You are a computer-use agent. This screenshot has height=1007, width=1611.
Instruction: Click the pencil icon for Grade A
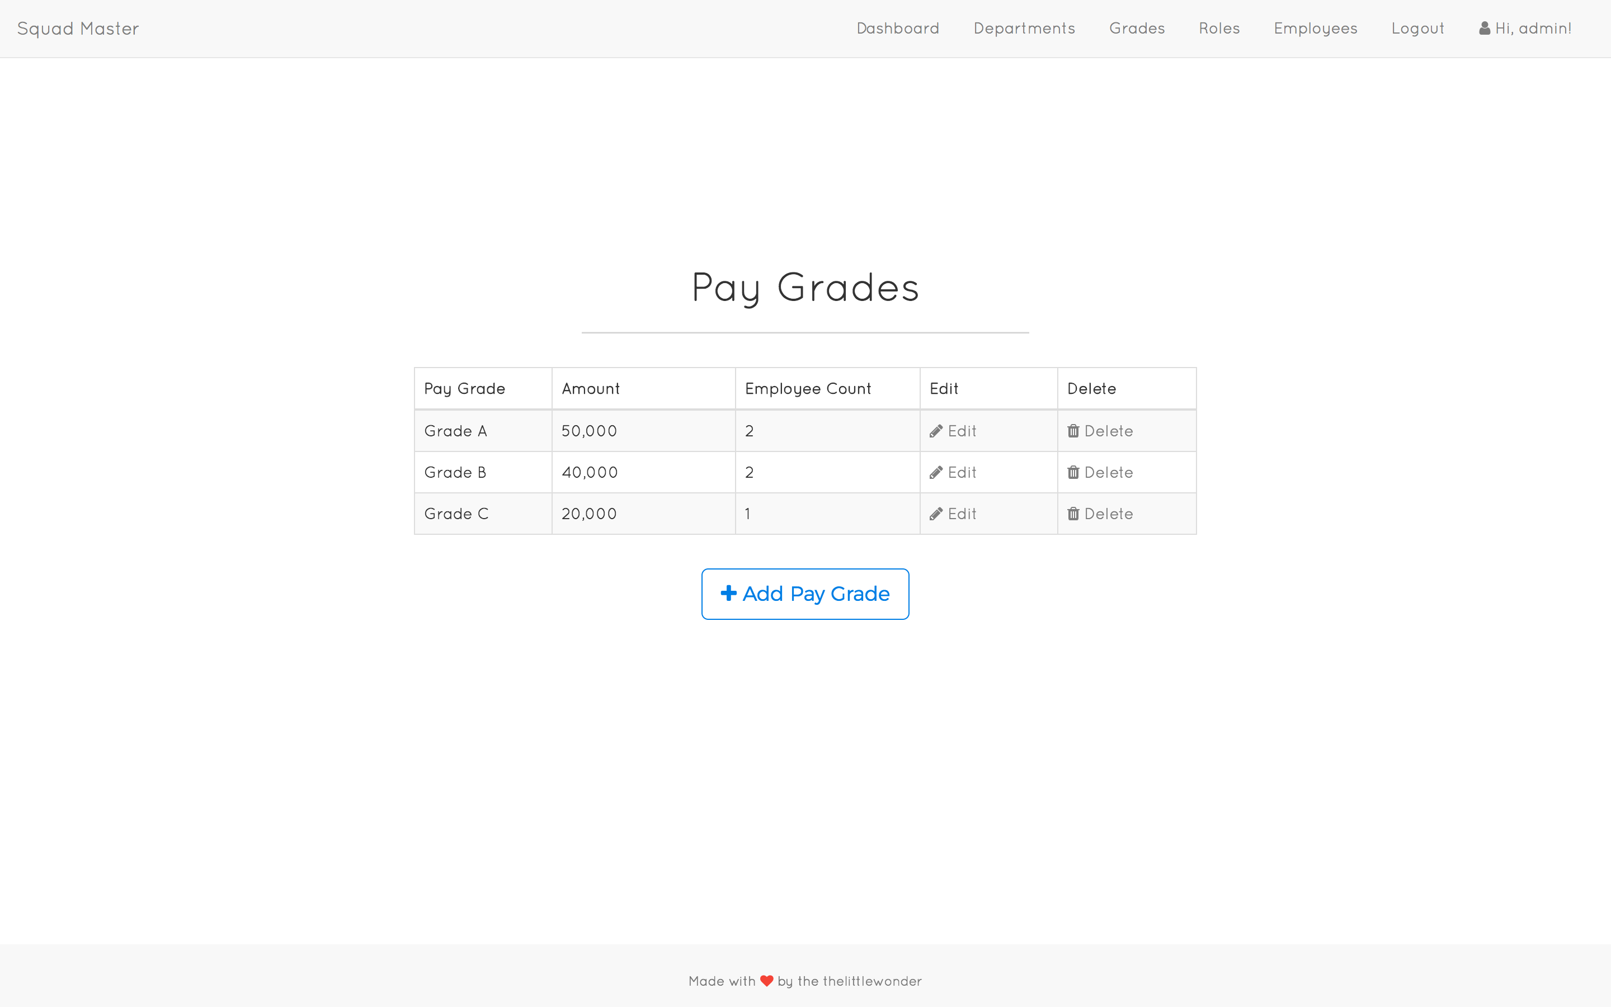935,431
